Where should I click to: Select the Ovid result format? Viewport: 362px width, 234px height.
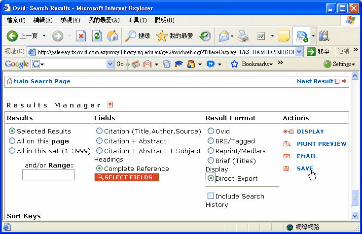tap(211, 131)
